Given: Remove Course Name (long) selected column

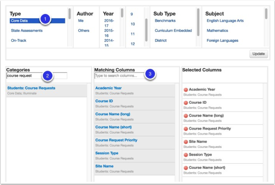Looking at the screenshot, I should [x=186, y=116].
